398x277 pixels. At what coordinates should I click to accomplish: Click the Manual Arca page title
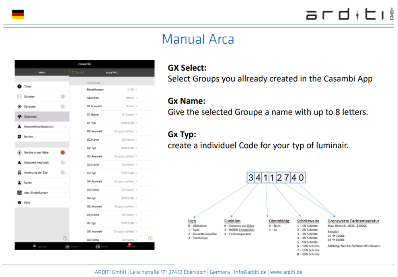pos(198,39)
